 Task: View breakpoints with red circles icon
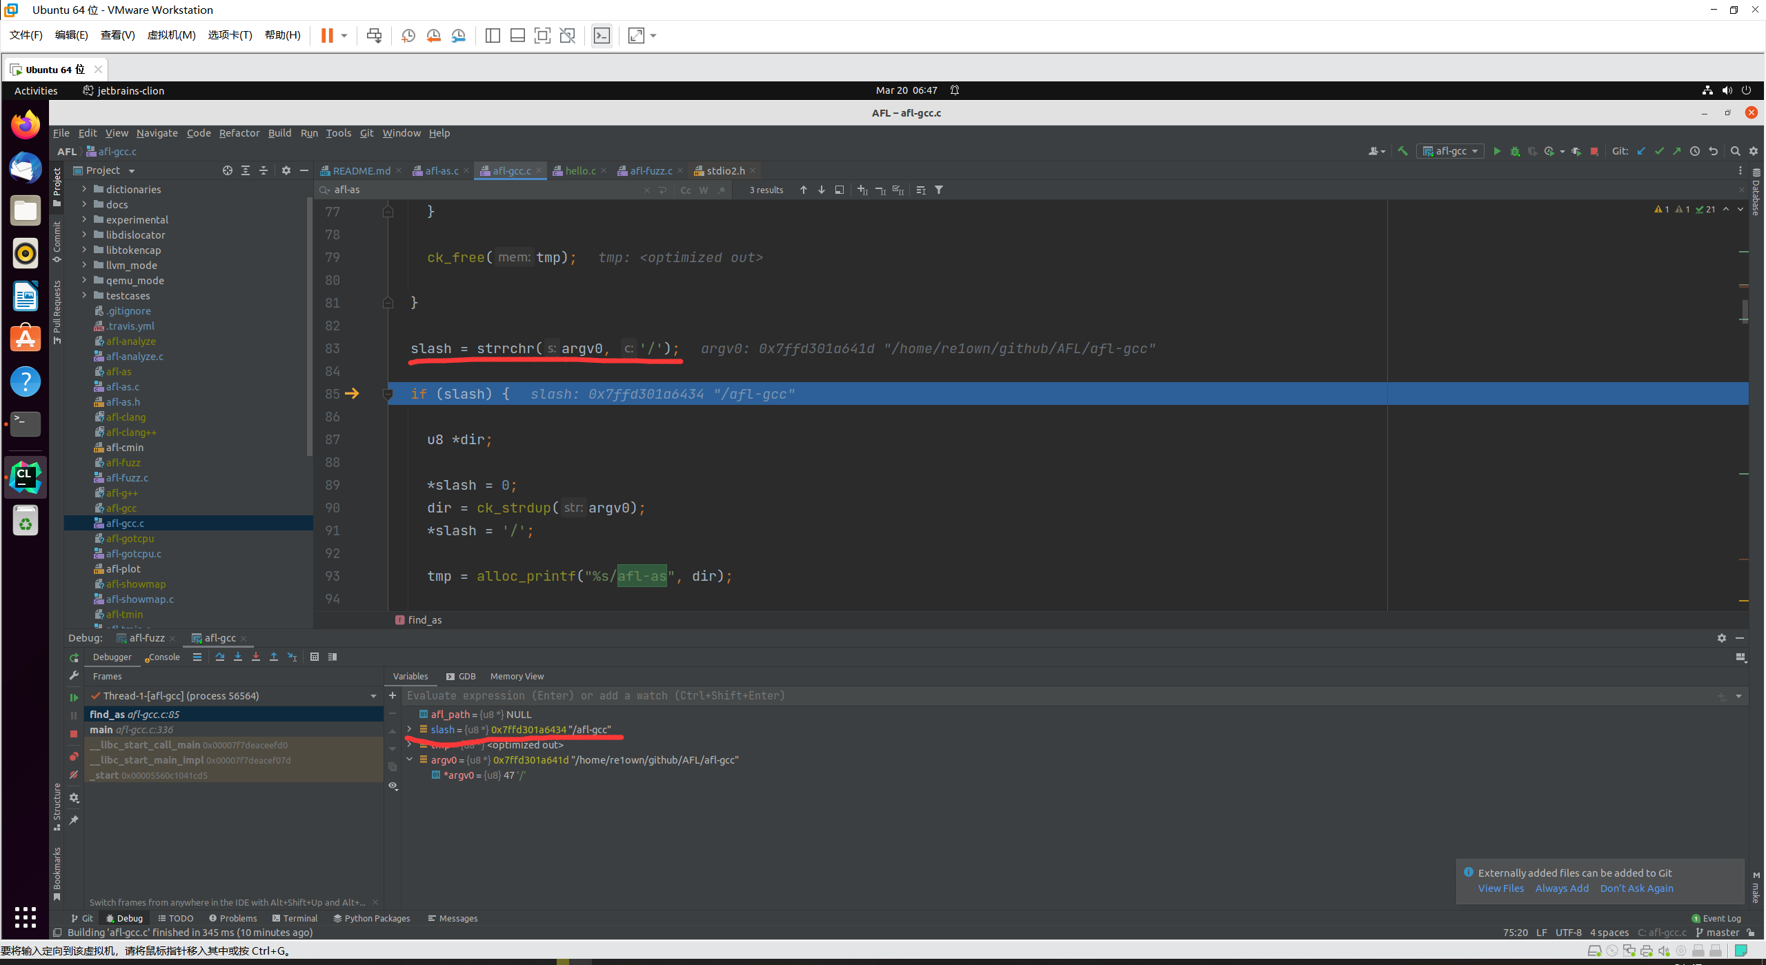(x=74, y=756)
